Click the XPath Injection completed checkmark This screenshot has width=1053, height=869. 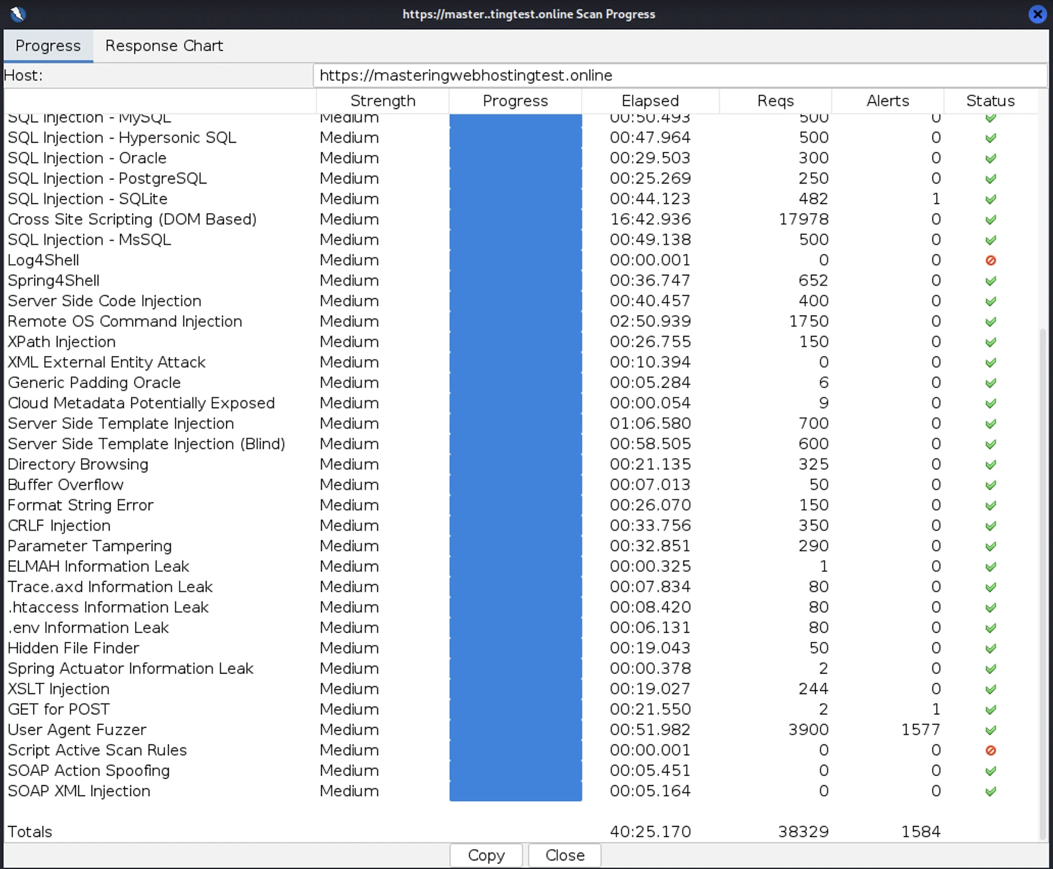(x=990, y=342)
